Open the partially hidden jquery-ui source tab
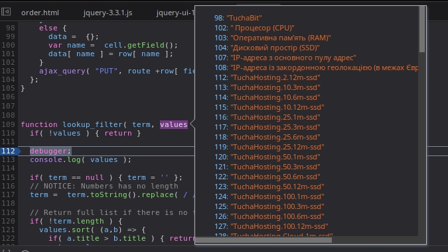448x252 pixels. 175,13
